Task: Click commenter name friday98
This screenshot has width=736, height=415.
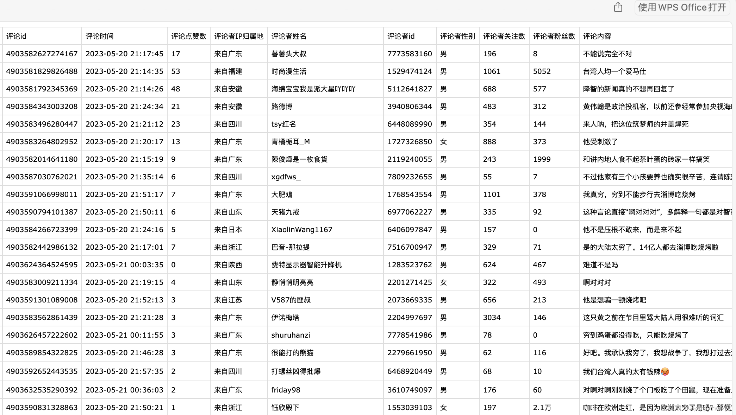Action: point(286,390)
